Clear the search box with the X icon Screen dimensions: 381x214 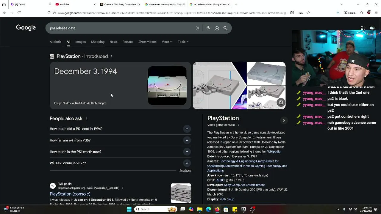198,28
